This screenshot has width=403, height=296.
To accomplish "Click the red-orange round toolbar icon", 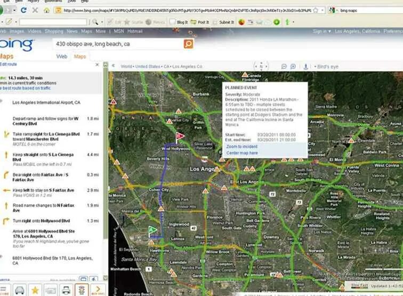I will tap(241, 22).
